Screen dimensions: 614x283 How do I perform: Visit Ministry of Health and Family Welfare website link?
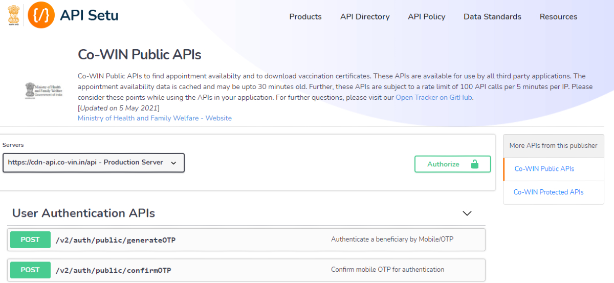point(155,118)
